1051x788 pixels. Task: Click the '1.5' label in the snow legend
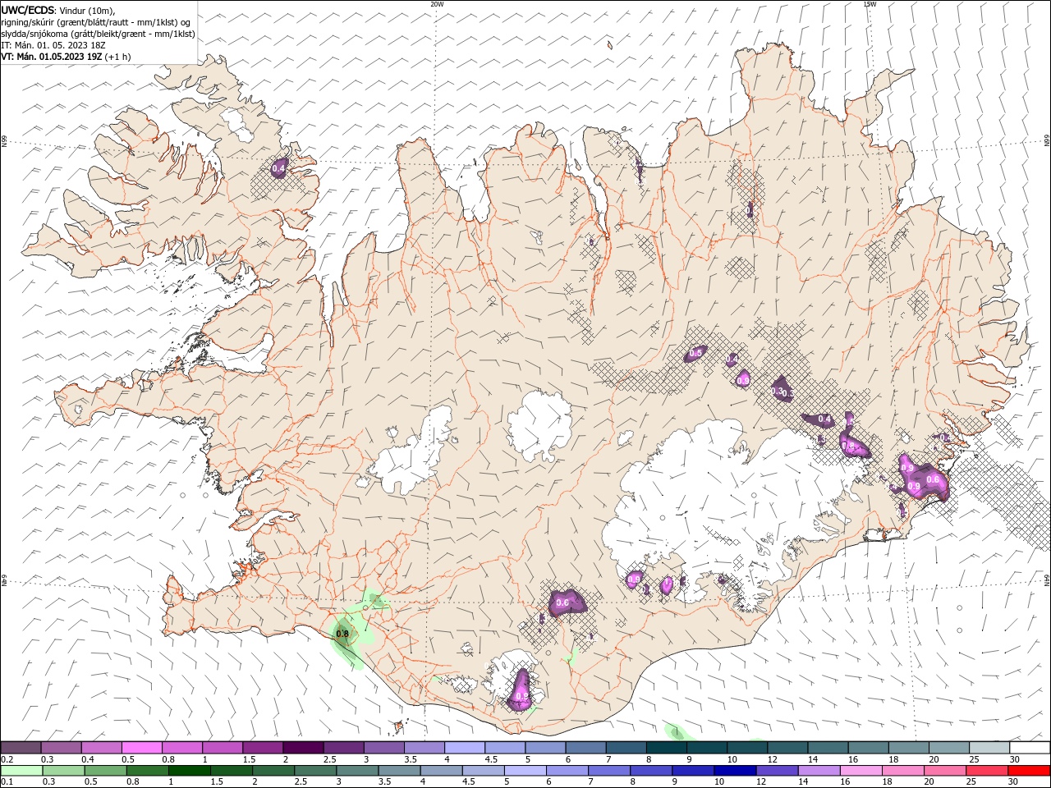coord(247,759)
